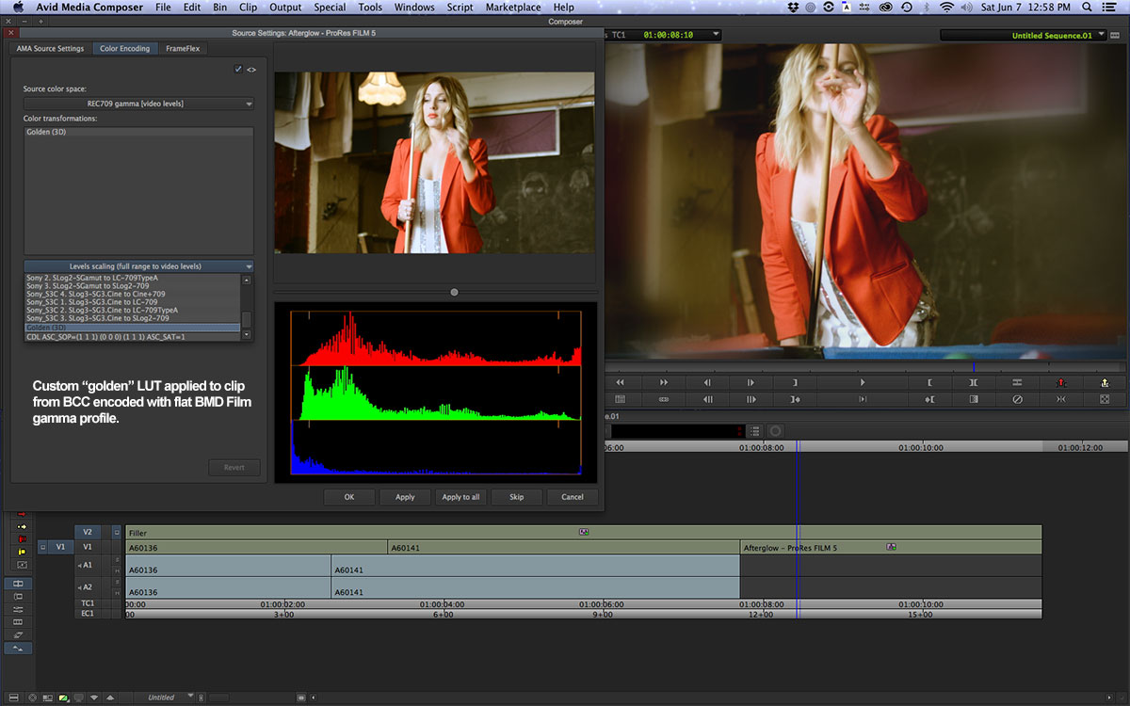Click the Apply button in Source Settings
1130x706 pixels.
pos(405,496)
